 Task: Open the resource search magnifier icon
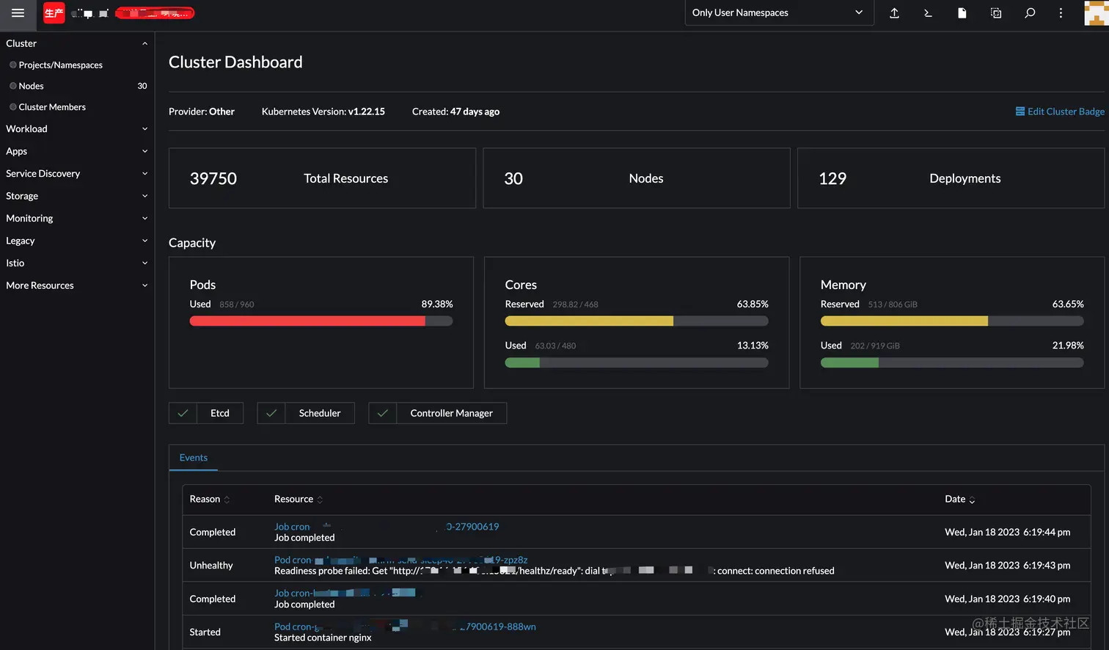tap(1030, 13)
